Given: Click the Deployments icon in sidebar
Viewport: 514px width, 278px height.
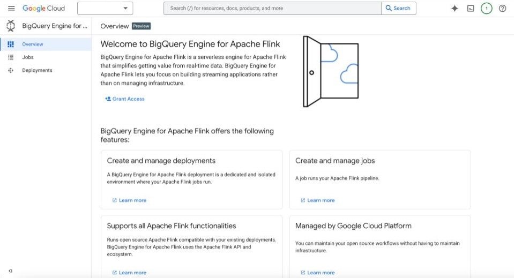Looking at the screenshot, I should point(11,70).
